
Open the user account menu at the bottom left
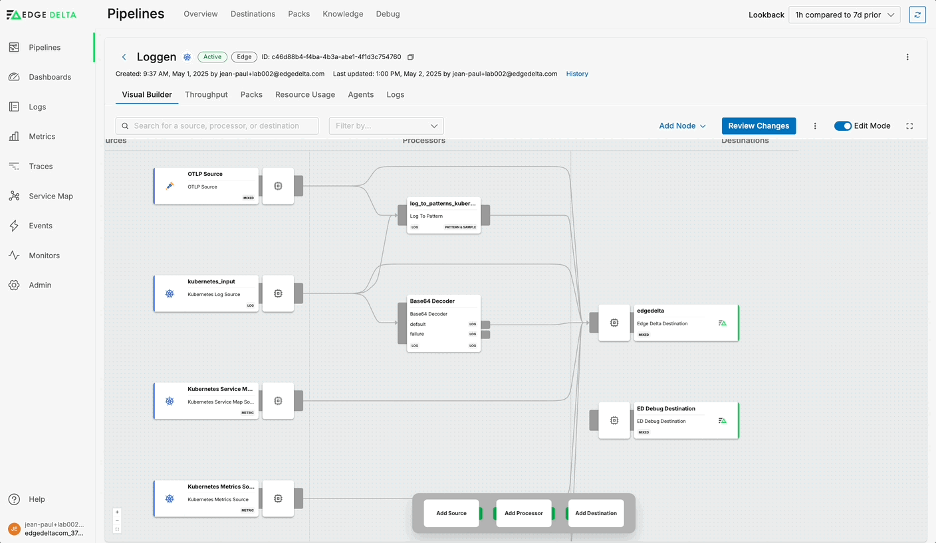point(47,528)
